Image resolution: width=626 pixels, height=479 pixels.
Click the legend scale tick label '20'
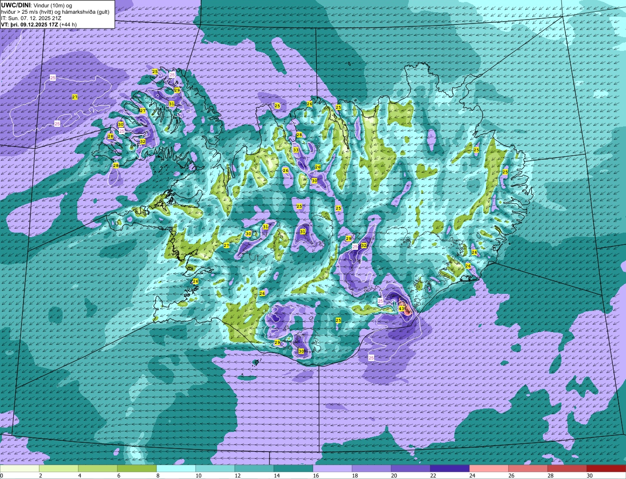(x=394, y=476)
